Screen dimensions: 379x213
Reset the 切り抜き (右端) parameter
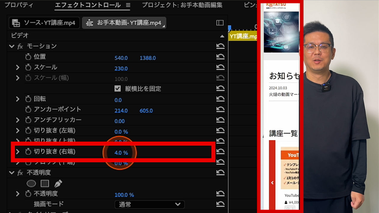pos(220,152)
